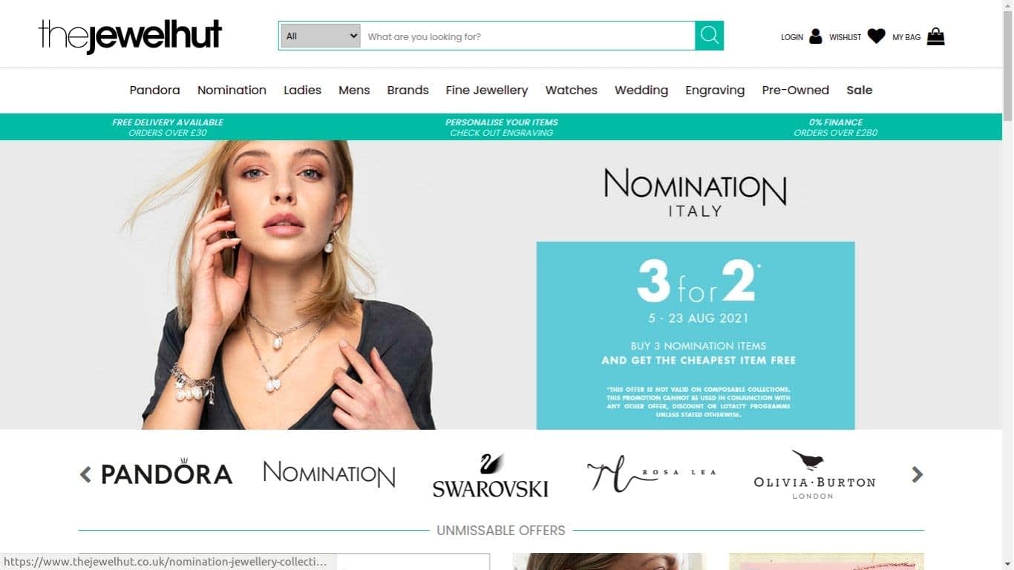Select the Watches menu item
Image resolution: width=1014 pixels, height=570 pixels.
pos(571,90)
